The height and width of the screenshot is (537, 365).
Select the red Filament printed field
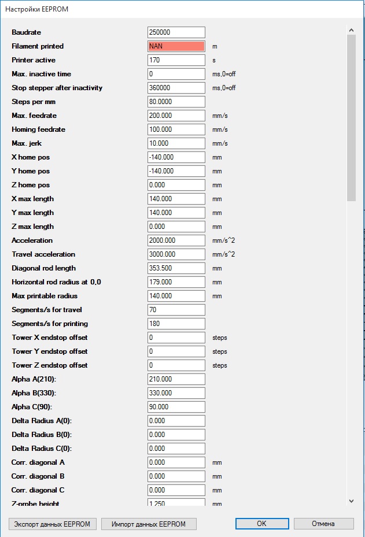pyautogui.click(x=176, y=46)
